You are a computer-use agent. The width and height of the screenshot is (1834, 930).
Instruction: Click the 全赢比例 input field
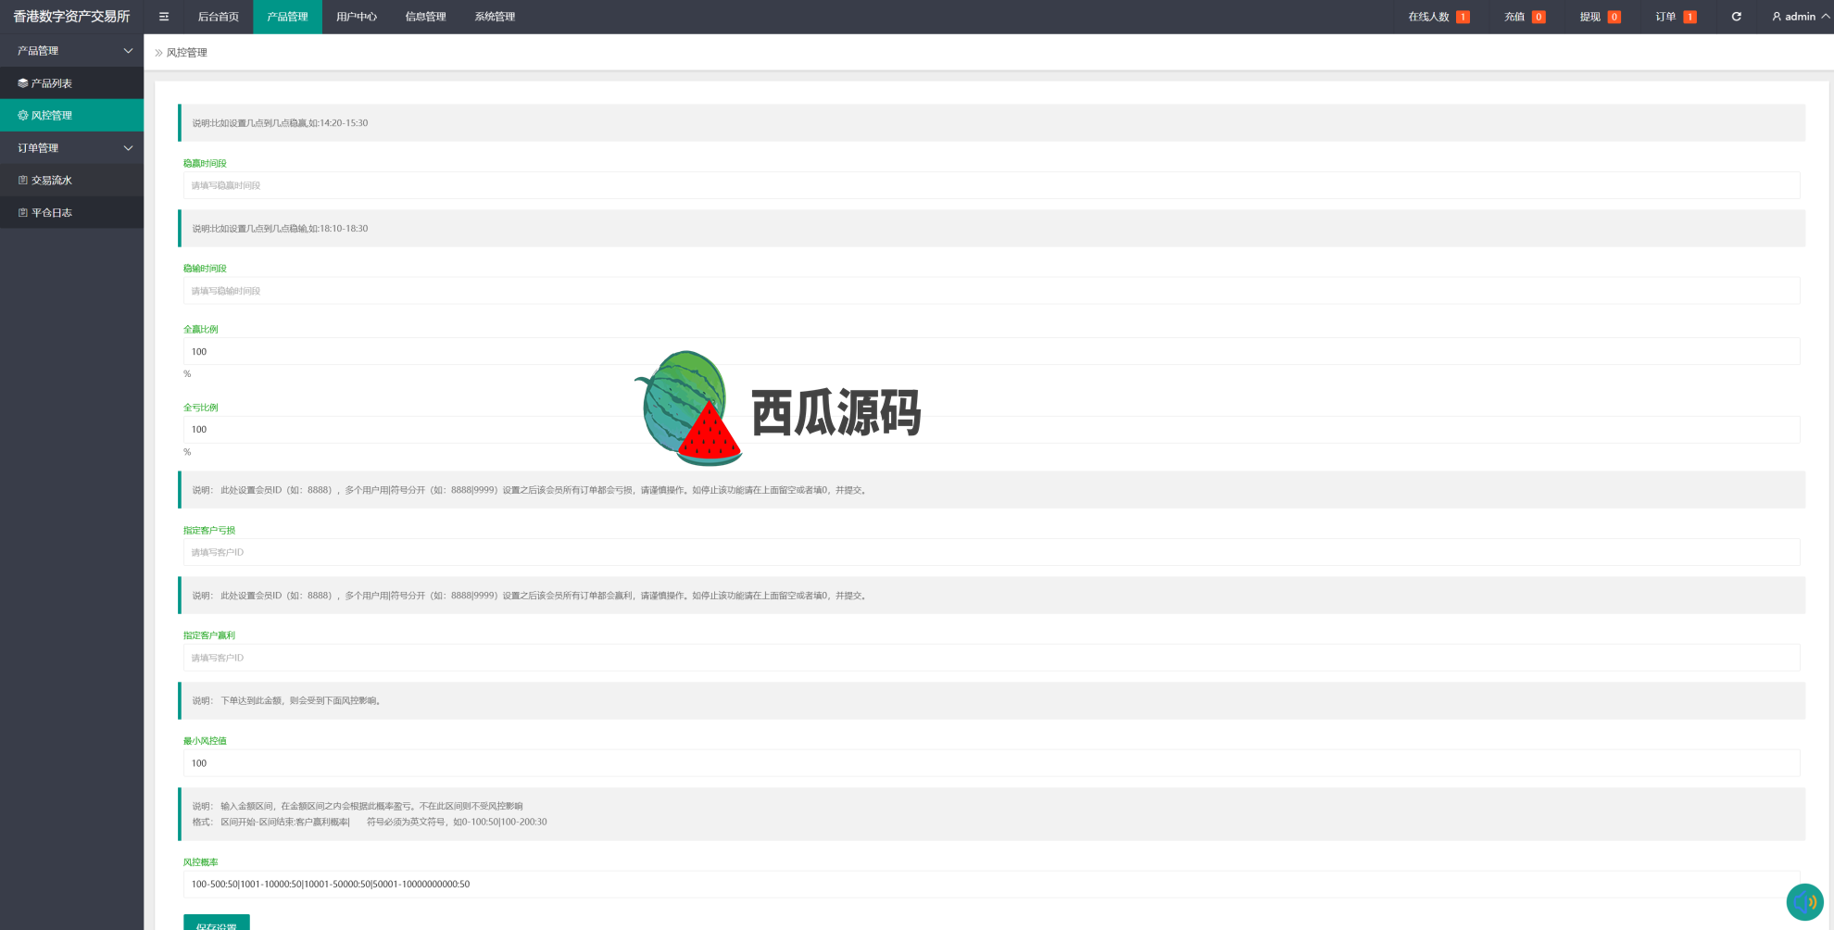coord(991,352)
